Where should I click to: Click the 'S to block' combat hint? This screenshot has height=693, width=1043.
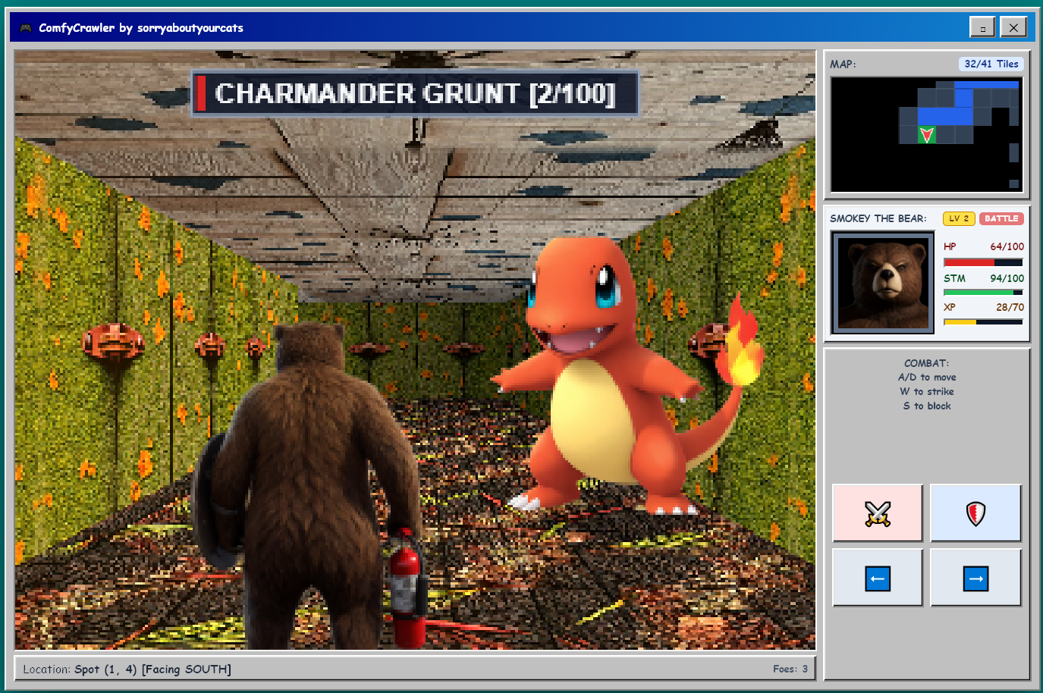tap(927, 406)
